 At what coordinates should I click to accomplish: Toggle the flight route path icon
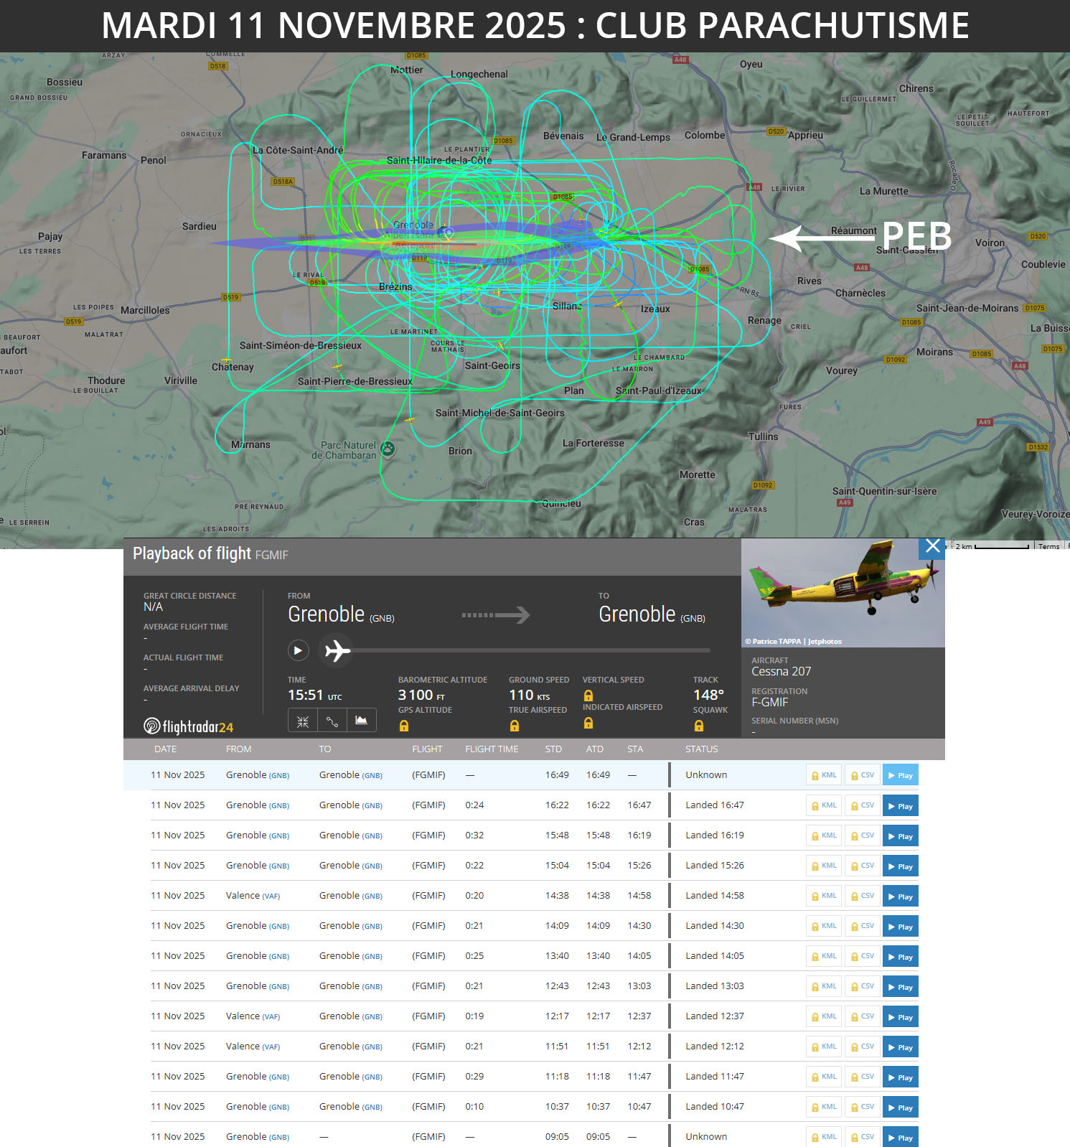click(332, 721)
